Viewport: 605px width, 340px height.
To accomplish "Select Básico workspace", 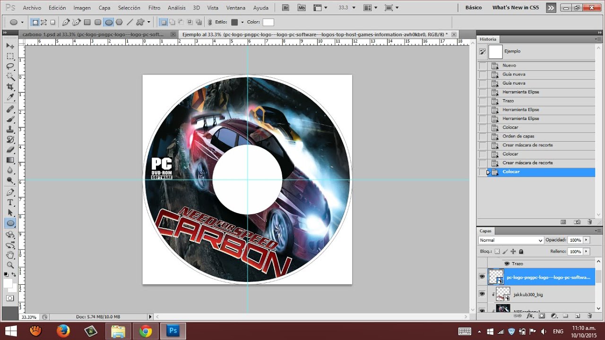I will (x=474, y=8).
